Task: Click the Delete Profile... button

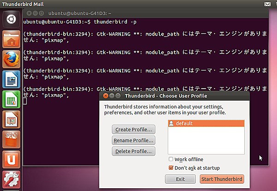Action: click(133, 151)
